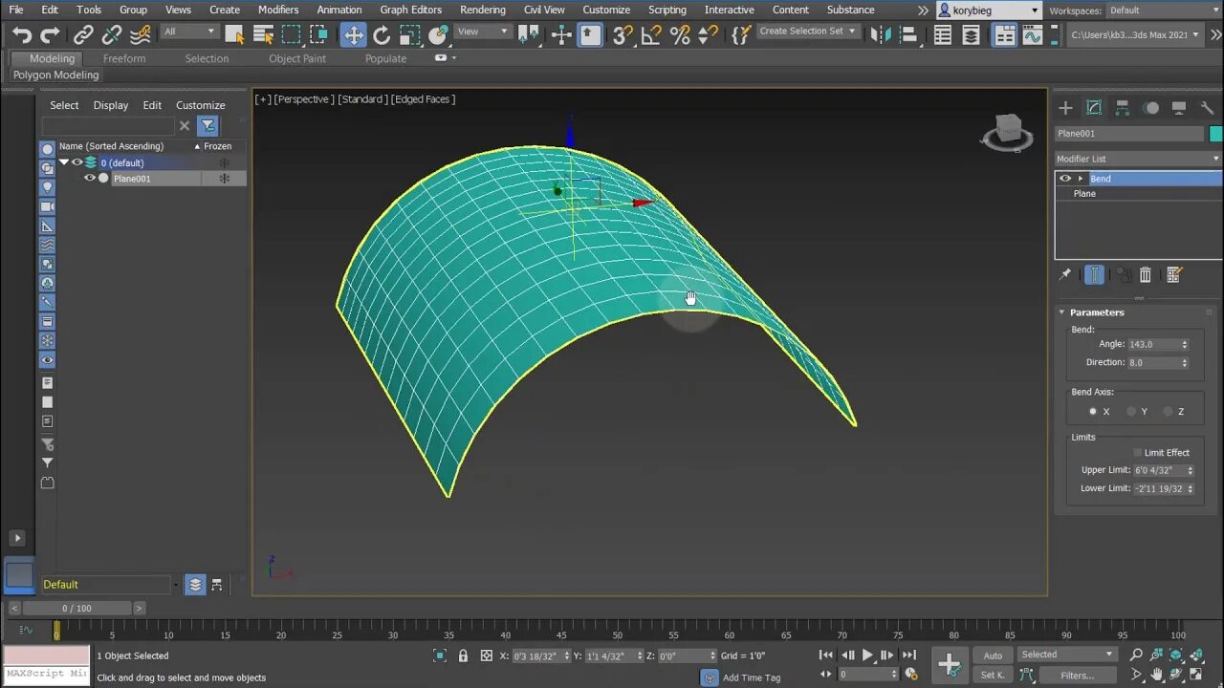This screenshot has width=1224, height=688.
Task: Switch to the Hierarchy command panel
Action: (1123, 108)
